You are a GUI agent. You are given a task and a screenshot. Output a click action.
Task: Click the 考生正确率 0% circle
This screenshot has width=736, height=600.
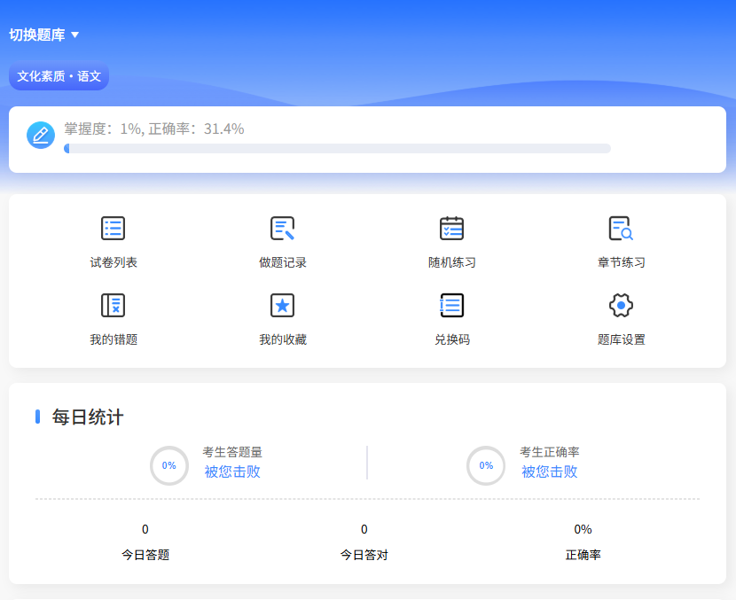click(x=486, y=465)
